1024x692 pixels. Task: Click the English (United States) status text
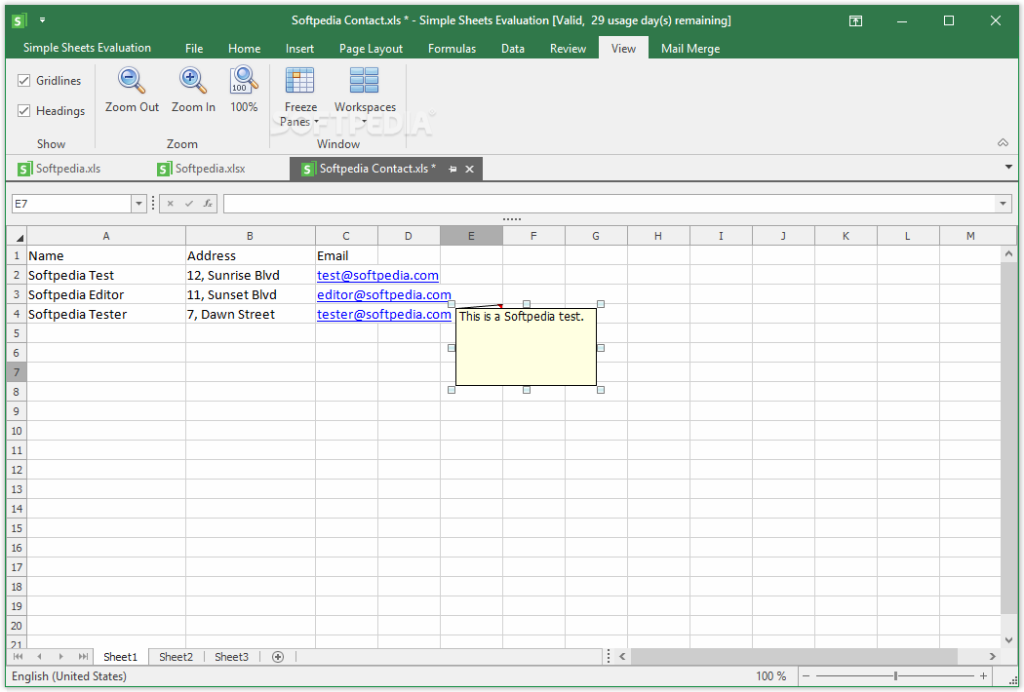tap(69, 676)
